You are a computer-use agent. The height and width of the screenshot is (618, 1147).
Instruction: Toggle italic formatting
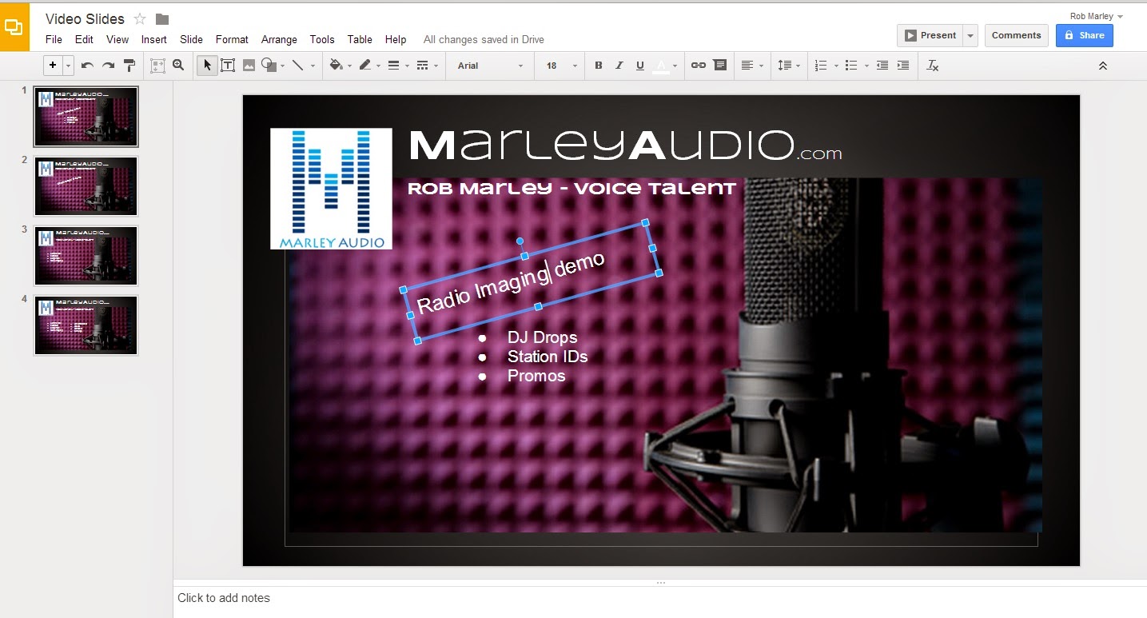(619, 66)
